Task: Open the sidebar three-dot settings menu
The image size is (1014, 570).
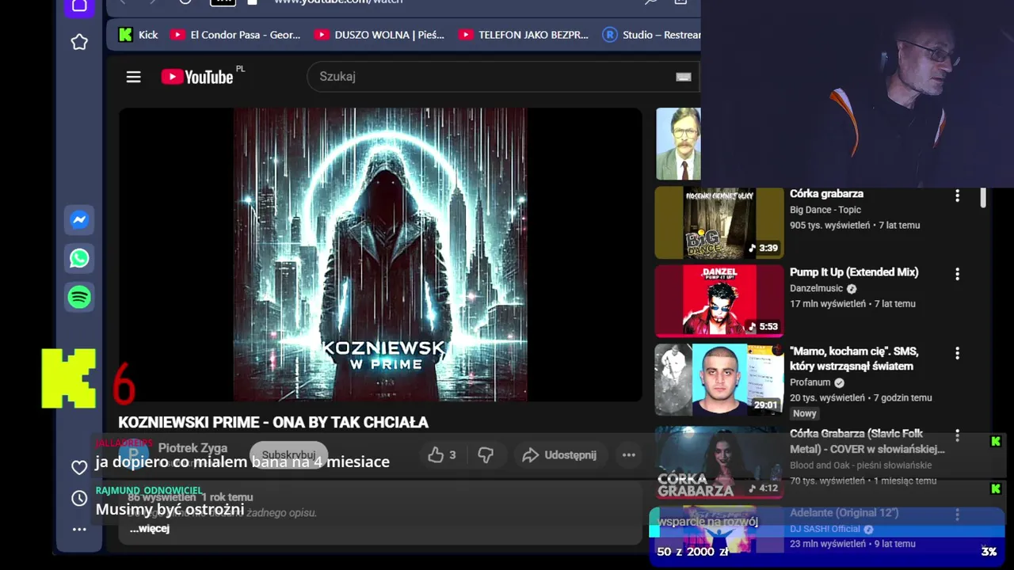Action: click(x=79, y=529)
